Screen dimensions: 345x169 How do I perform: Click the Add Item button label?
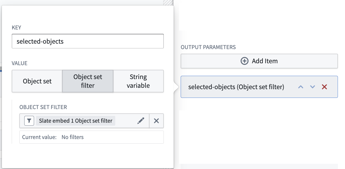265,61
